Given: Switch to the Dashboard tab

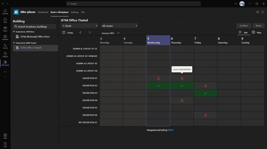Looking at the screenshot, I should coord(43,12).
